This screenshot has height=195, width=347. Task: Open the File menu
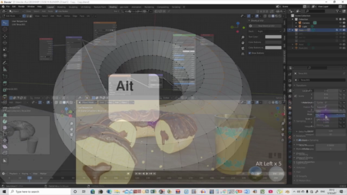coord(8,7)
